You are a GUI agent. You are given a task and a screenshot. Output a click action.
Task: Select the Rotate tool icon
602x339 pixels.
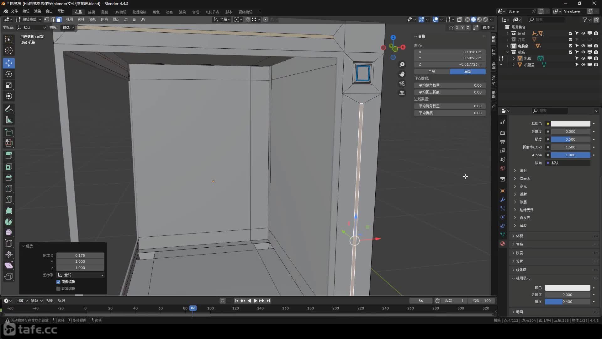[9, 74]
